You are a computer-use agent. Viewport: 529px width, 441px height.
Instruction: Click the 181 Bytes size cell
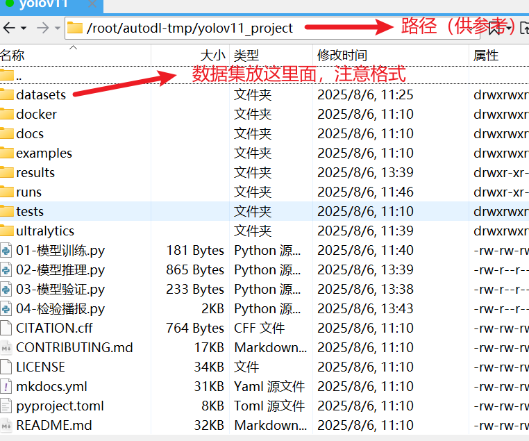(x=195, y=250)
